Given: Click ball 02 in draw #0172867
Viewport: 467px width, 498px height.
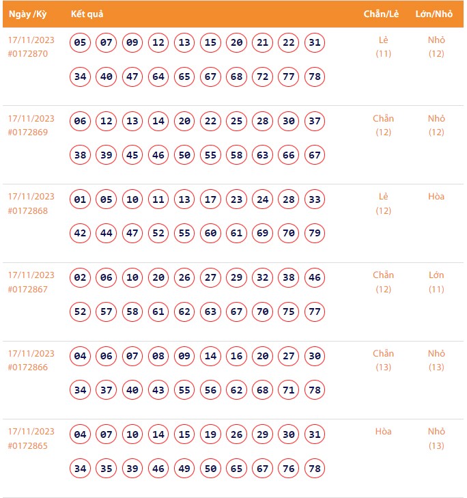Looking at the screenshot, I should [x=81, y=279].
